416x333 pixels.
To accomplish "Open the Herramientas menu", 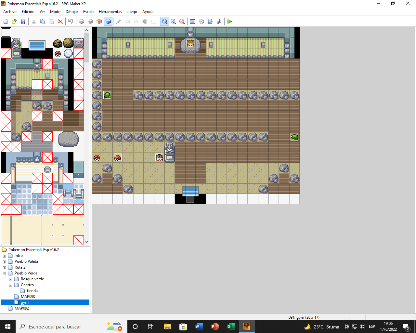I will pyautogui.click(x=110, y=12).
